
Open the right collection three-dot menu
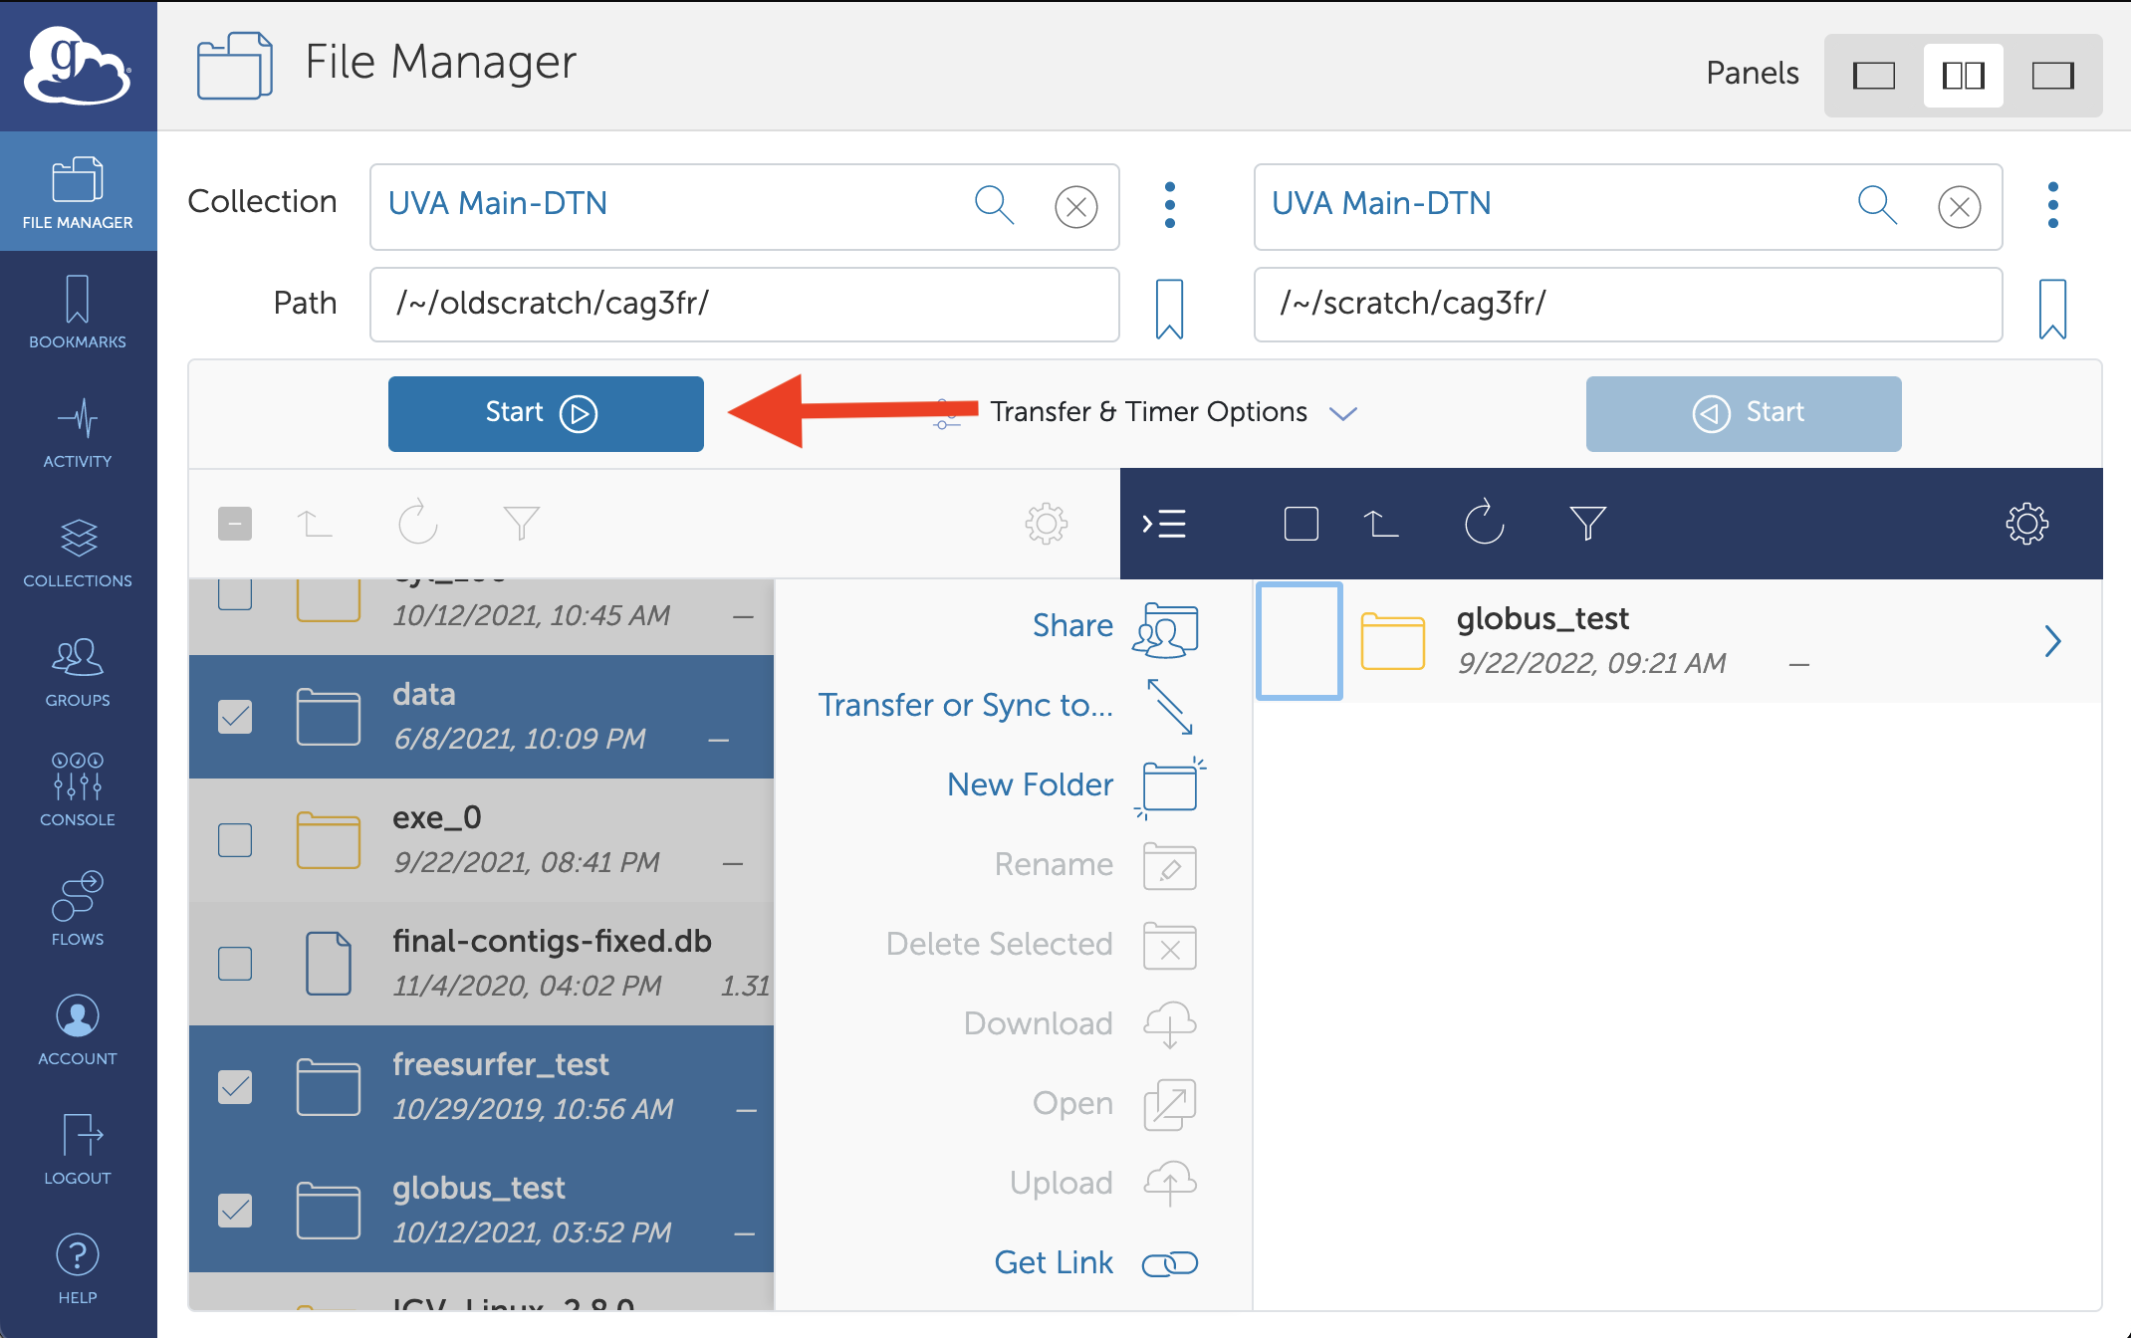(2052, 205)
